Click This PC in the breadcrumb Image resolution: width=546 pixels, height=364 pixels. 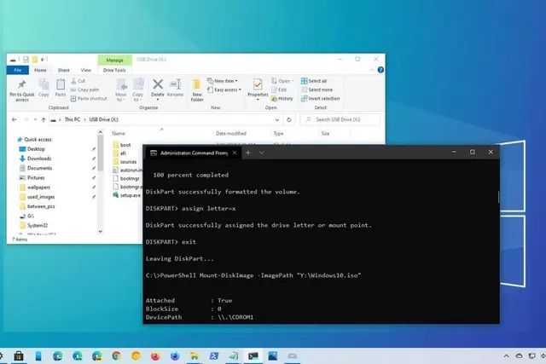click(x=73, y=119)
